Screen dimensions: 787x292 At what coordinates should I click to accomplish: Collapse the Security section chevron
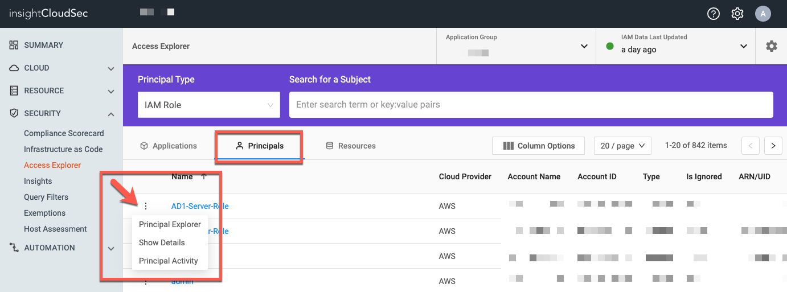tap(111, 114)
